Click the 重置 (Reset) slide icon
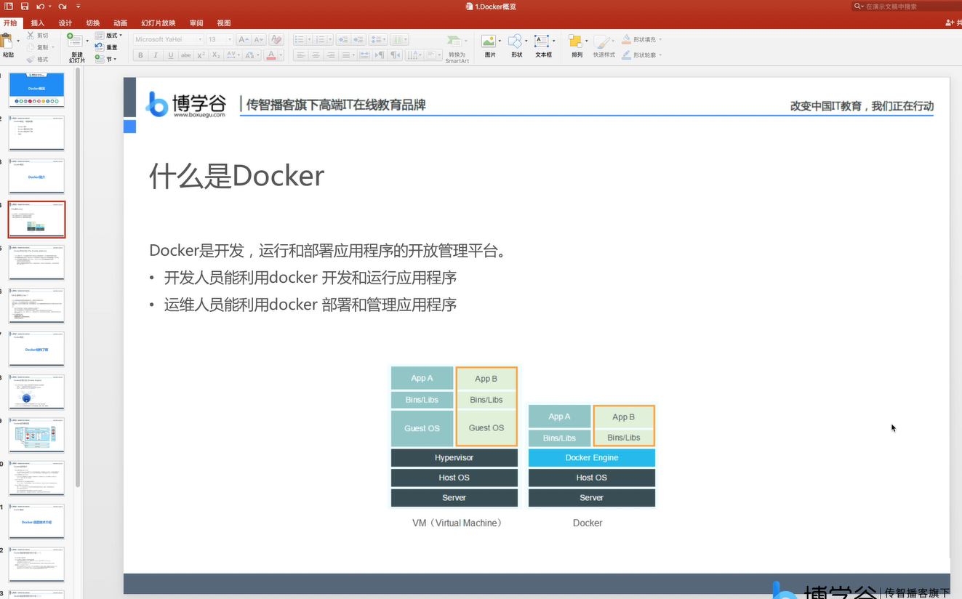 tap(110, 47)
